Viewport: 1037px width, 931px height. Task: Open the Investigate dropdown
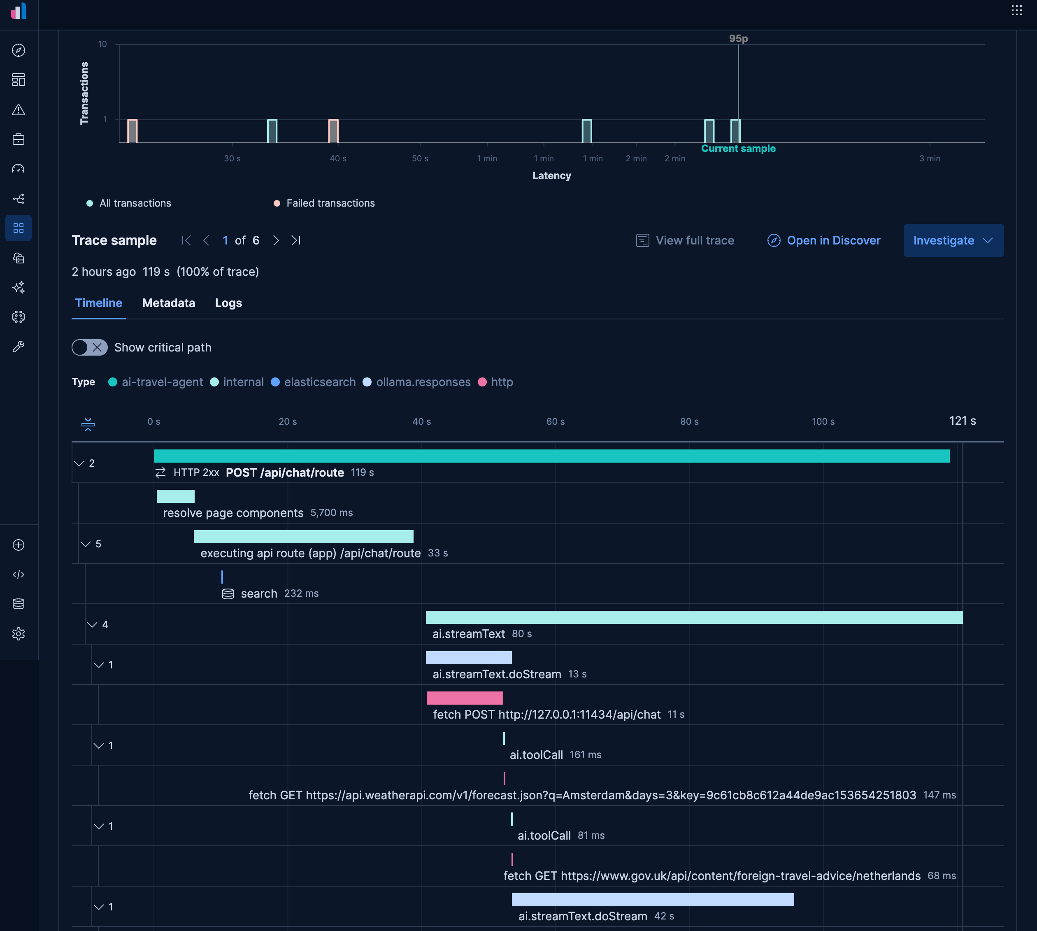pos(953,240)
